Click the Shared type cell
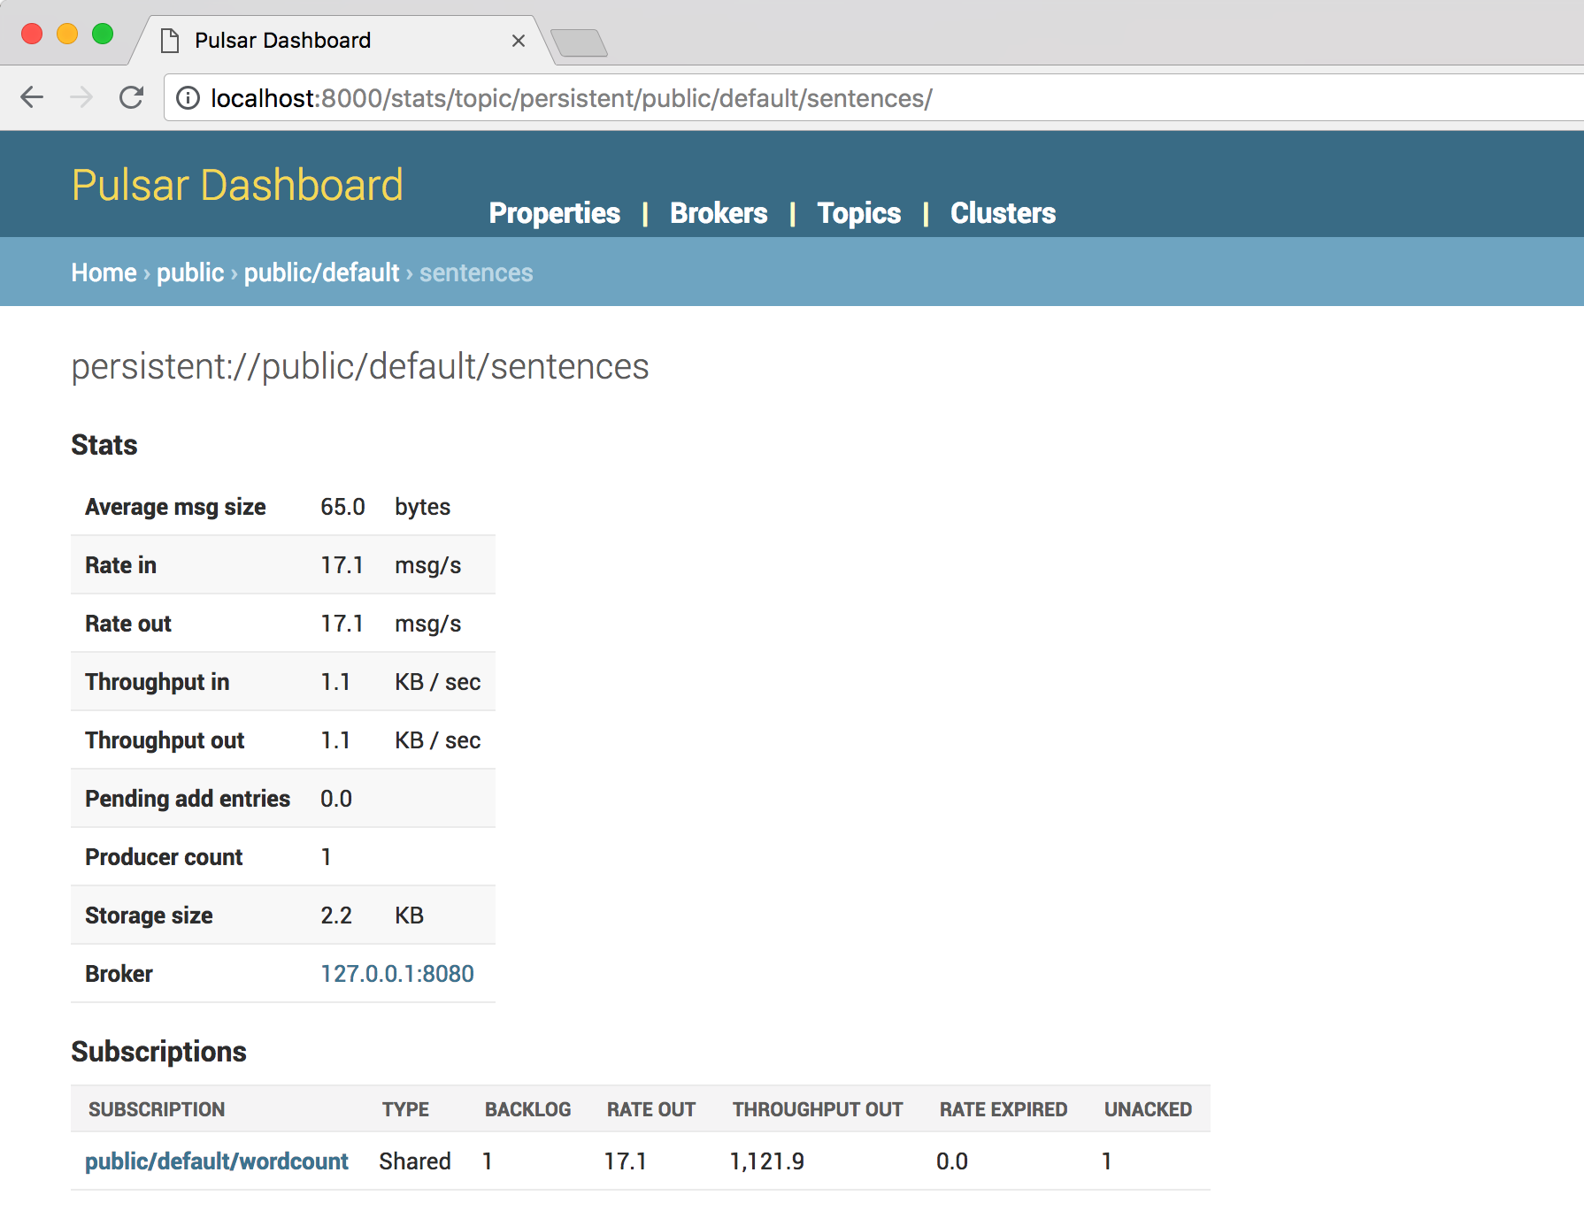The height and width of the screenshot is (1226, 1584). [415, 1161]
